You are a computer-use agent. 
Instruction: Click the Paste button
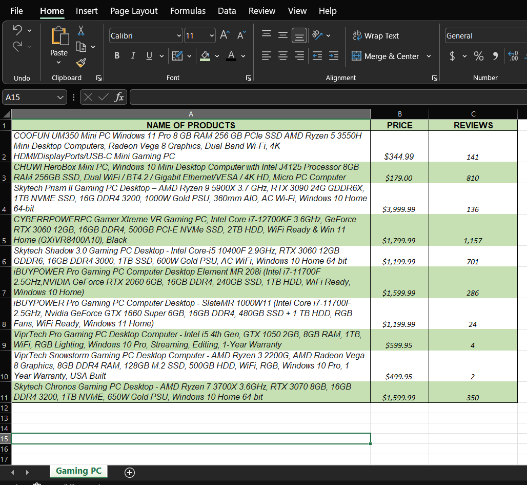tap(59, 40)
